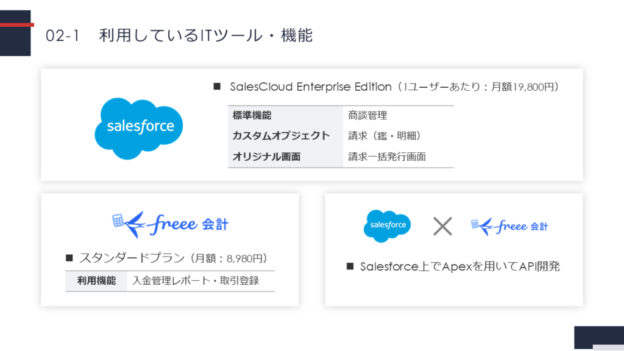The image size is (624, 351).
Task: Click the small freee 会計 logo right of X
Action: 509,226
